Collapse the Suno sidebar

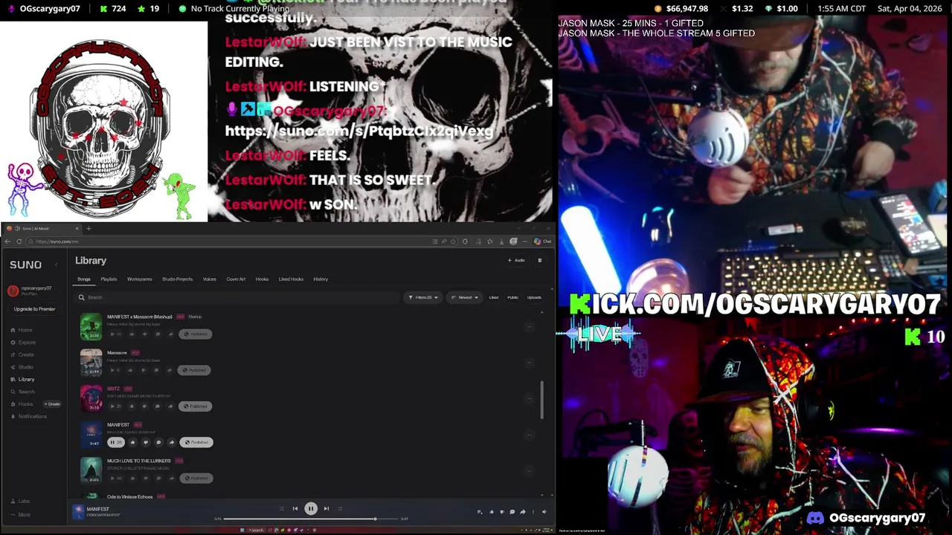56,265
